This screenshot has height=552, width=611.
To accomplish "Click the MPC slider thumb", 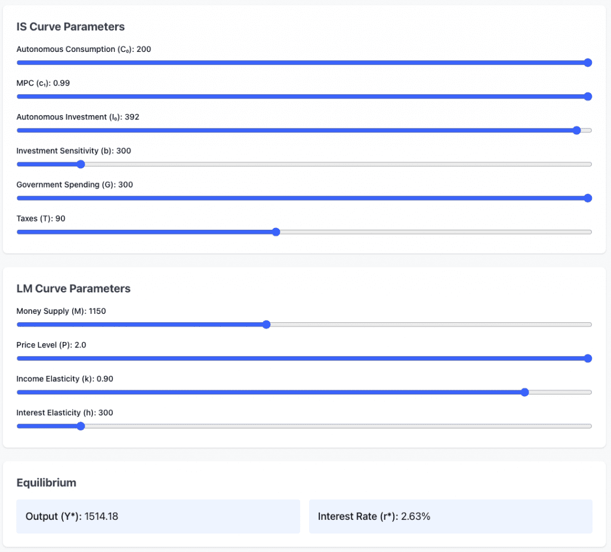I will pyautogui.click(x=587, y=97).
